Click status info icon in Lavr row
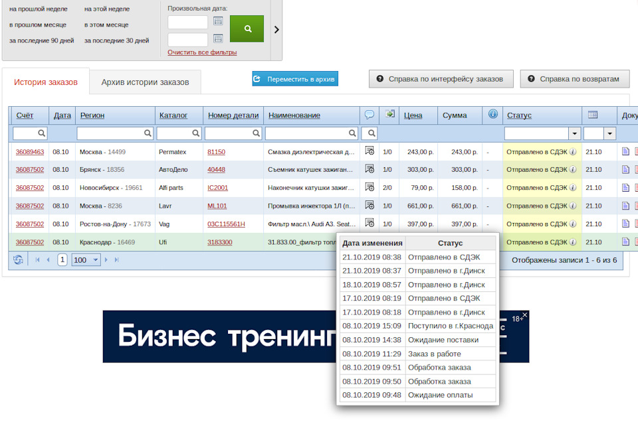 click(573, 206)
